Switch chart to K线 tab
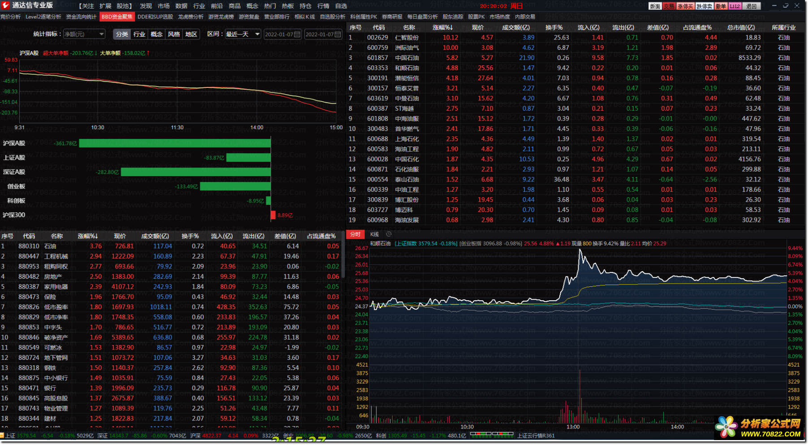 click(x=375, y=234)
